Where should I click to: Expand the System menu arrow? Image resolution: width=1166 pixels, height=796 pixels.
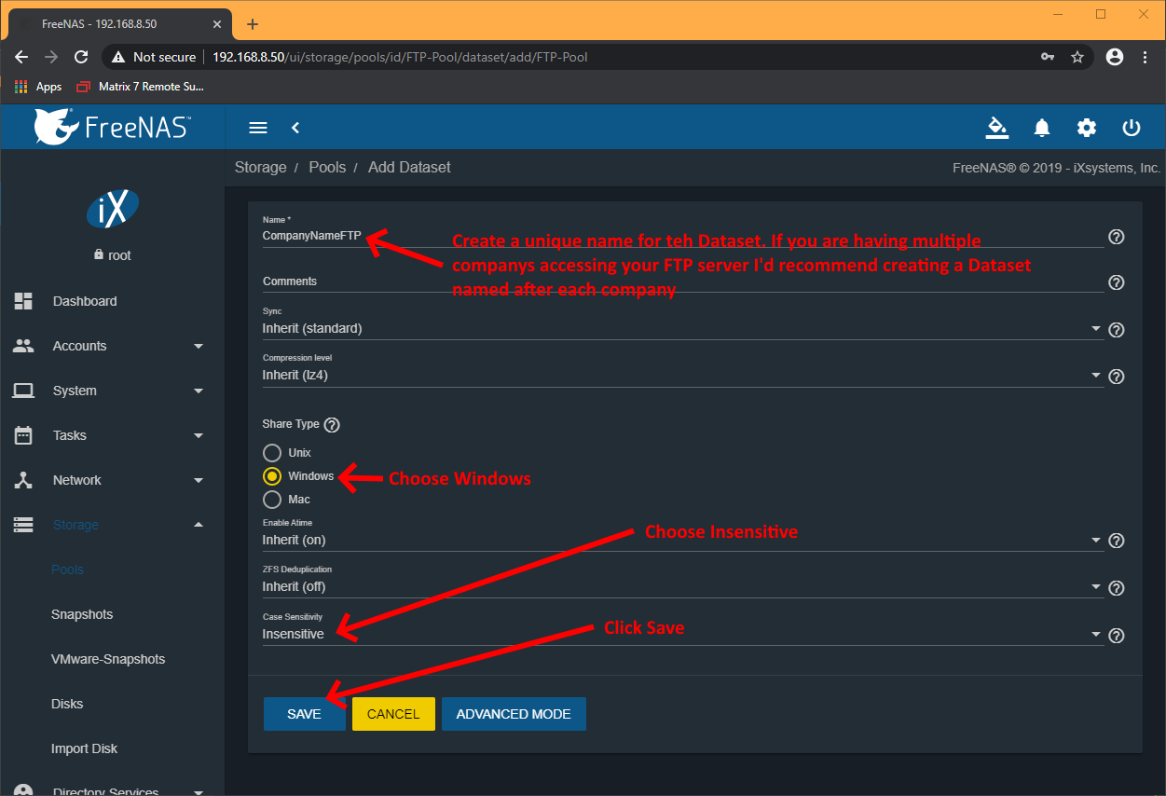tap(199, 391)
